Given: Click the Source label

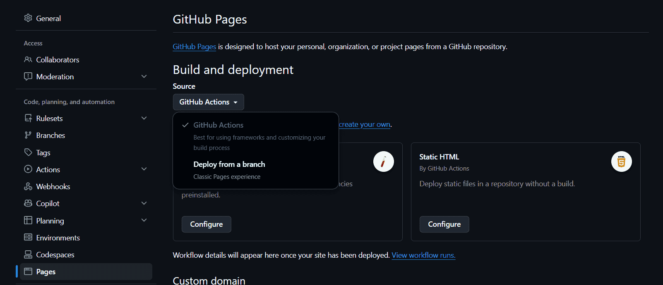Looking at the screenshot, I should coord(184,86).
